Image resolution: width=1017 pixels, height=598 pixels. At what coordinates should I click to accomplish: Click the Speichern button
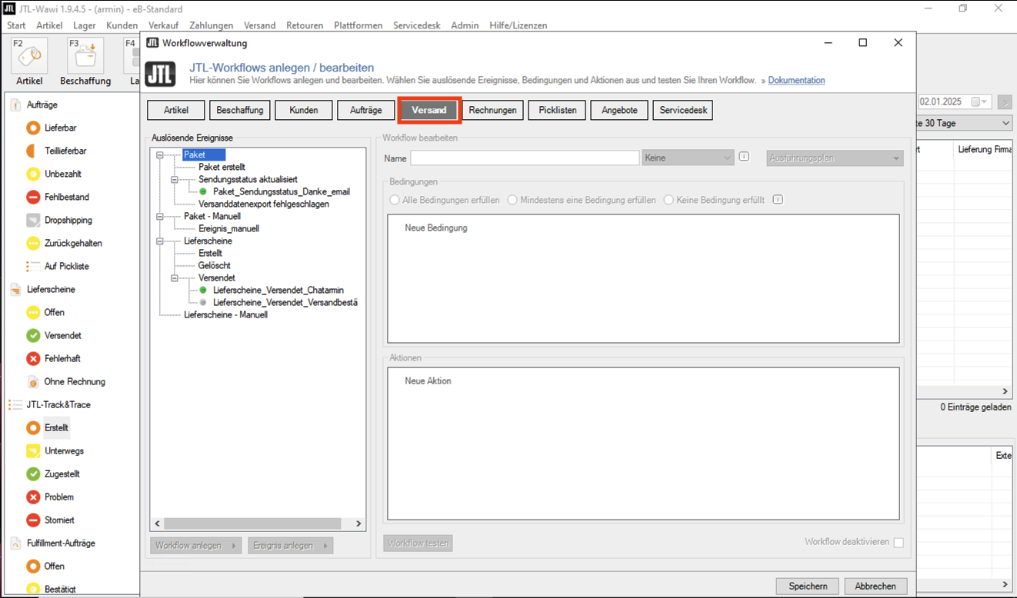pos(808,586)
